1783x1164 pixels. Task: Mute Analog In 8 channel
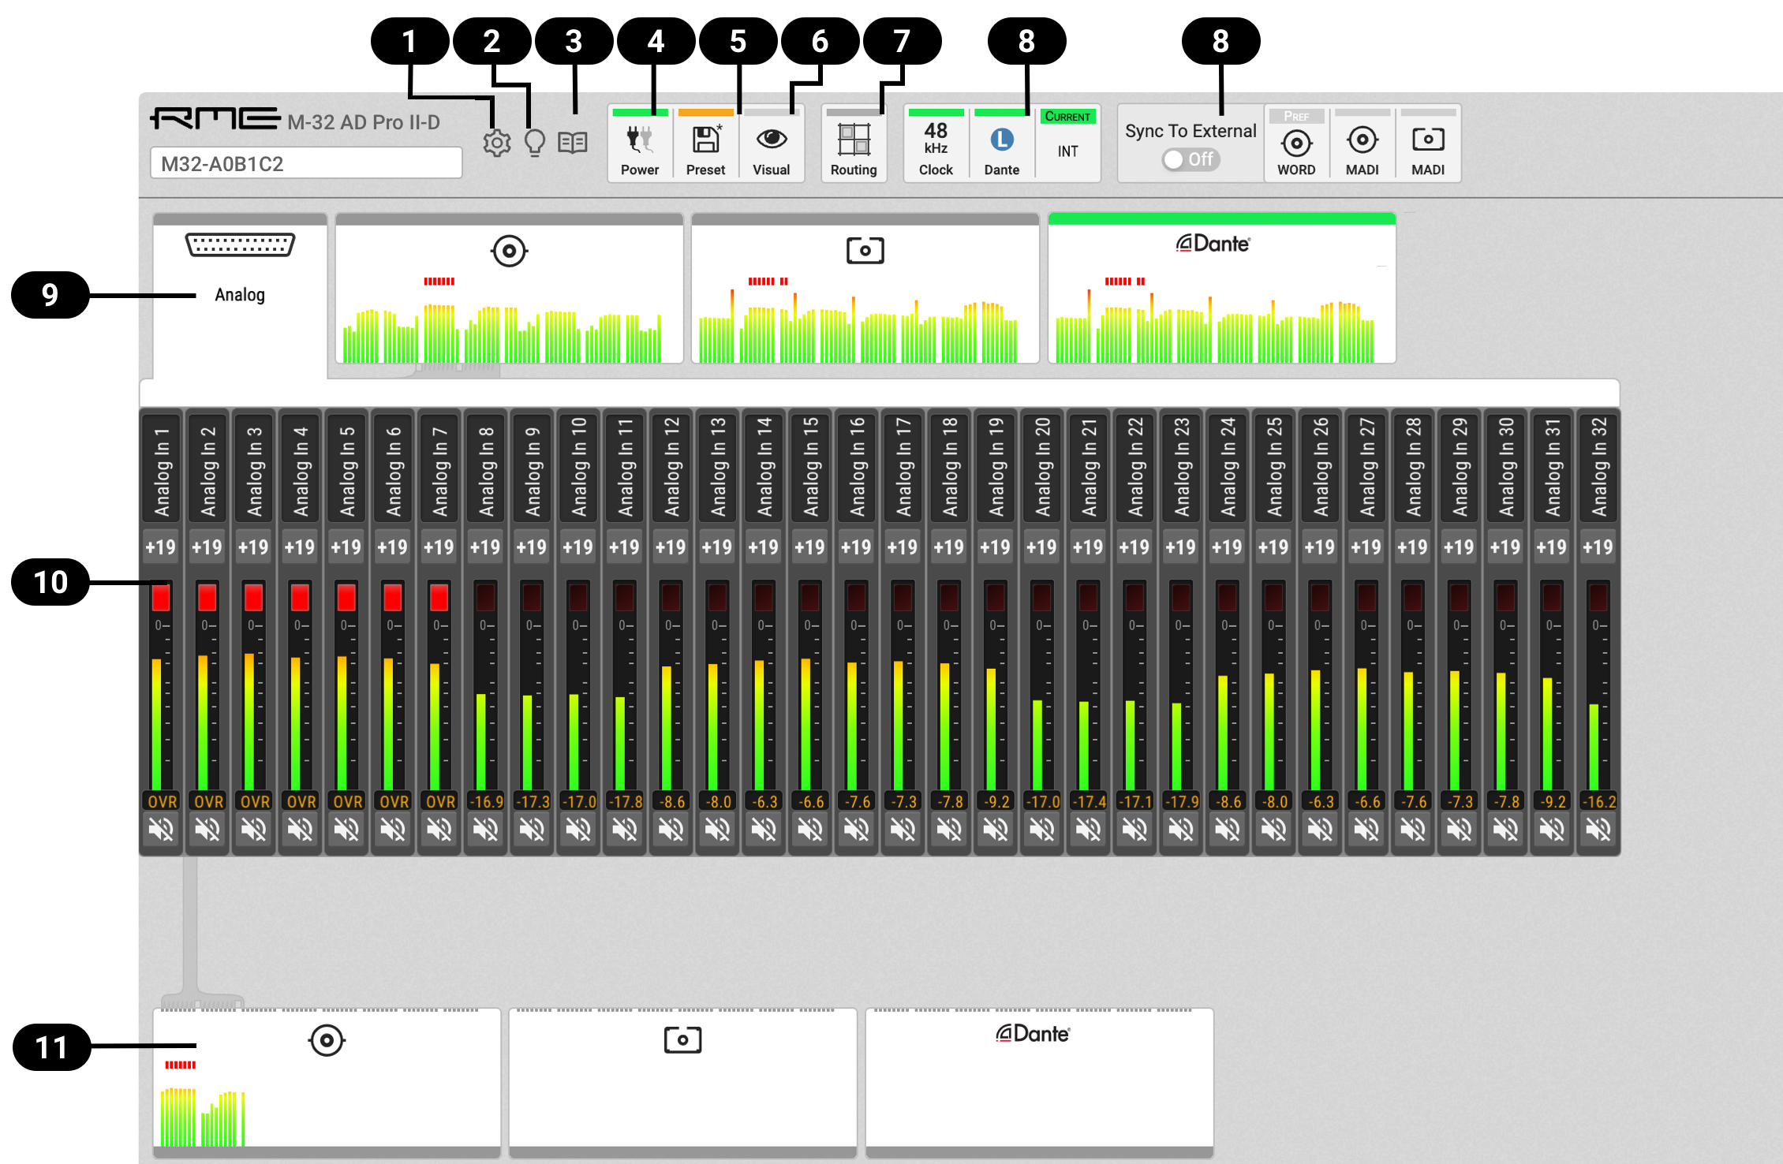[486, 830]
